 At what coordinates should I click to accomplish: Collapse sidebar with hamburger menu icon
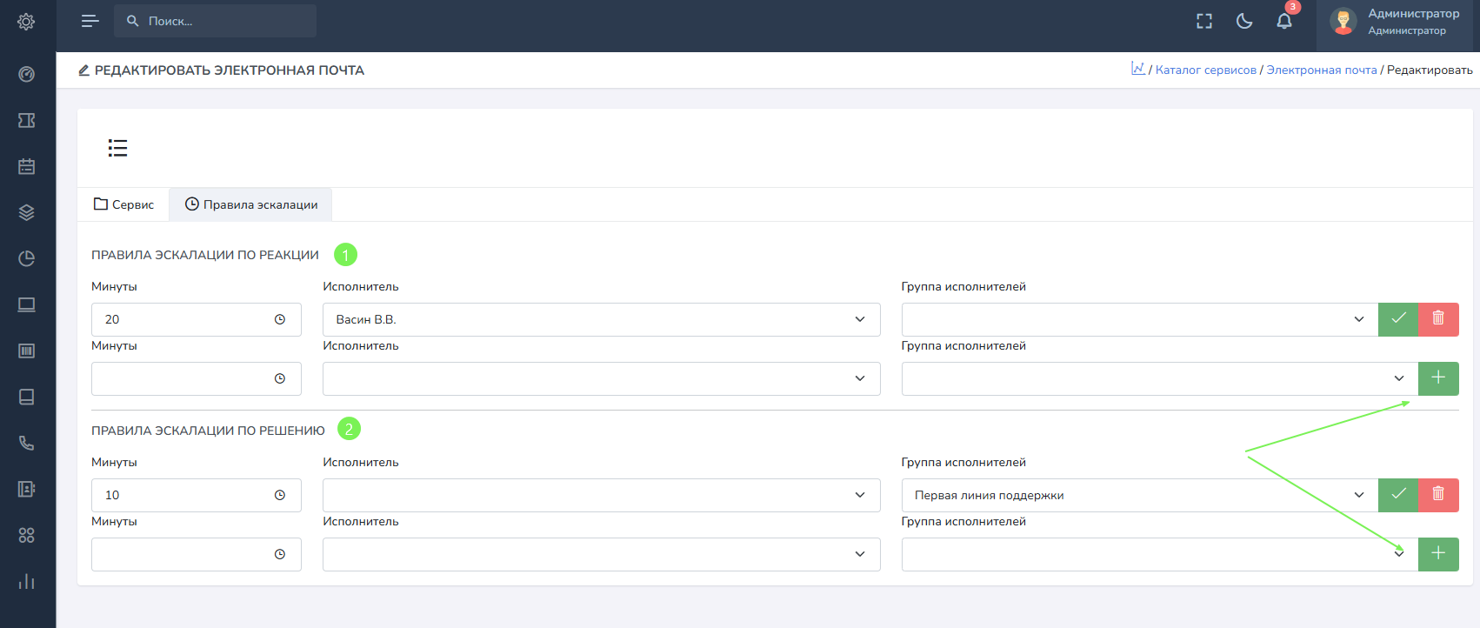(90, 21)
